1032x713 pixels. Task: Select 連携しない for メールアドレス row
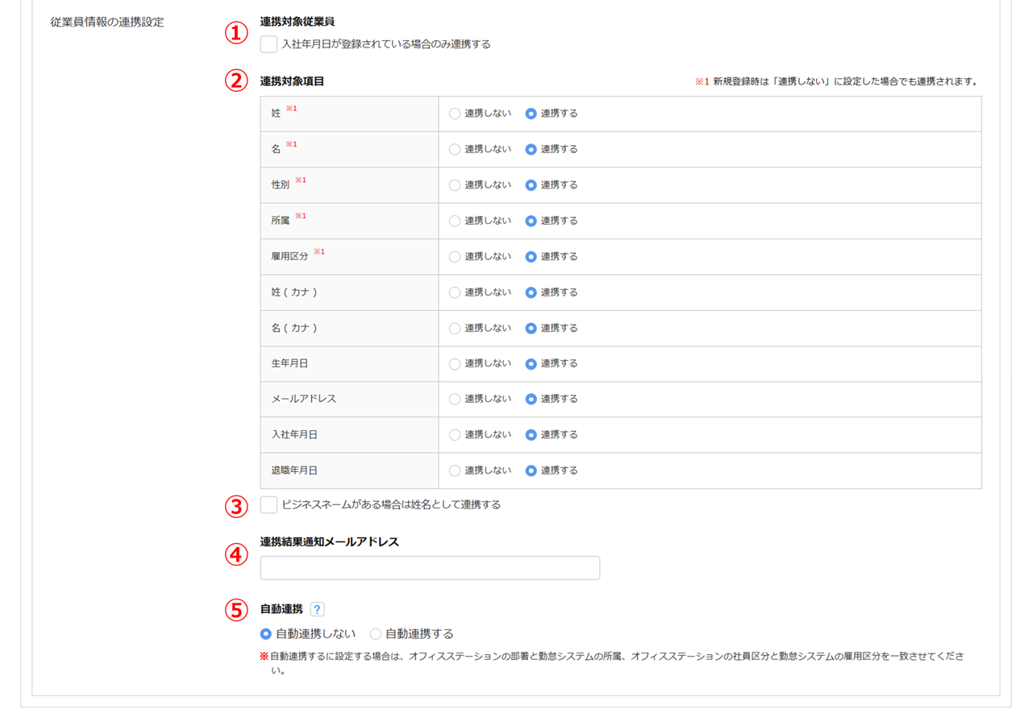point(455,399)
